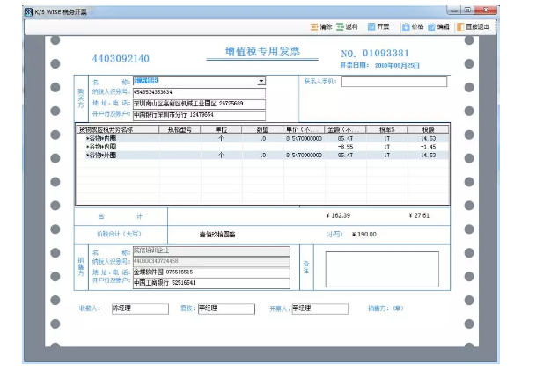
Task: Click the 备注 remarks text box
Action: [382, 269]
